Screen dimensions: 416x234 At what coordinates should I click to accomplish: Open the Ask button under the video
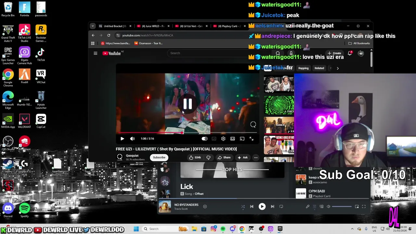coord(242,158)
